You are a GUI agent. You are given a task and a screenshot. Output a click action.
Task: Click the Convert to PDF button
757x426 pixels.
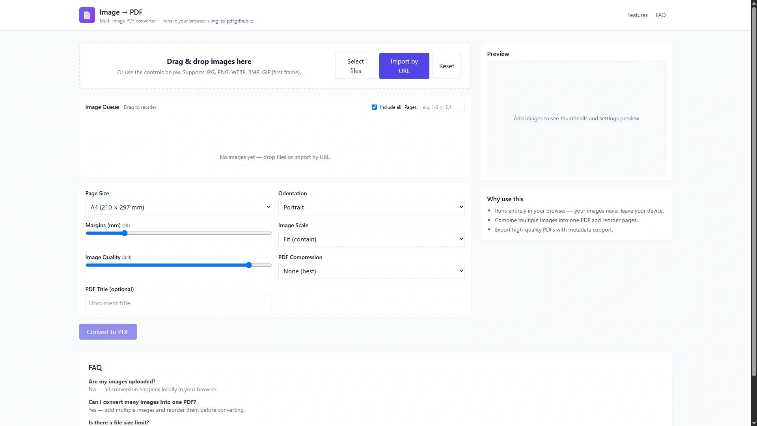pyautogui.click(x=108, y=332)
